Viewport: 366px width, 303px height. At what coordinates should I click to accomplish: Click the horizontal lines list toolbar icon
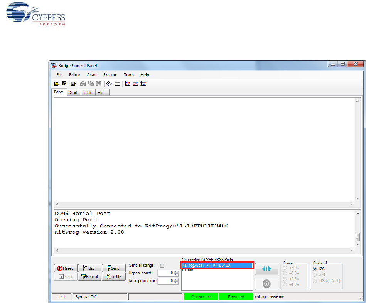pos(117,84)
